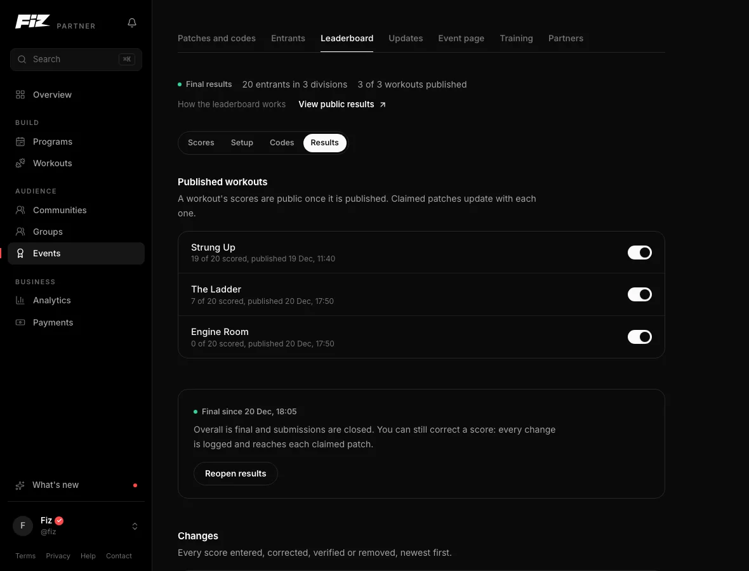749x571 pixels.
Task: Click the Published workouts heading
Action: pyautogui.click(x=223, y=182)
